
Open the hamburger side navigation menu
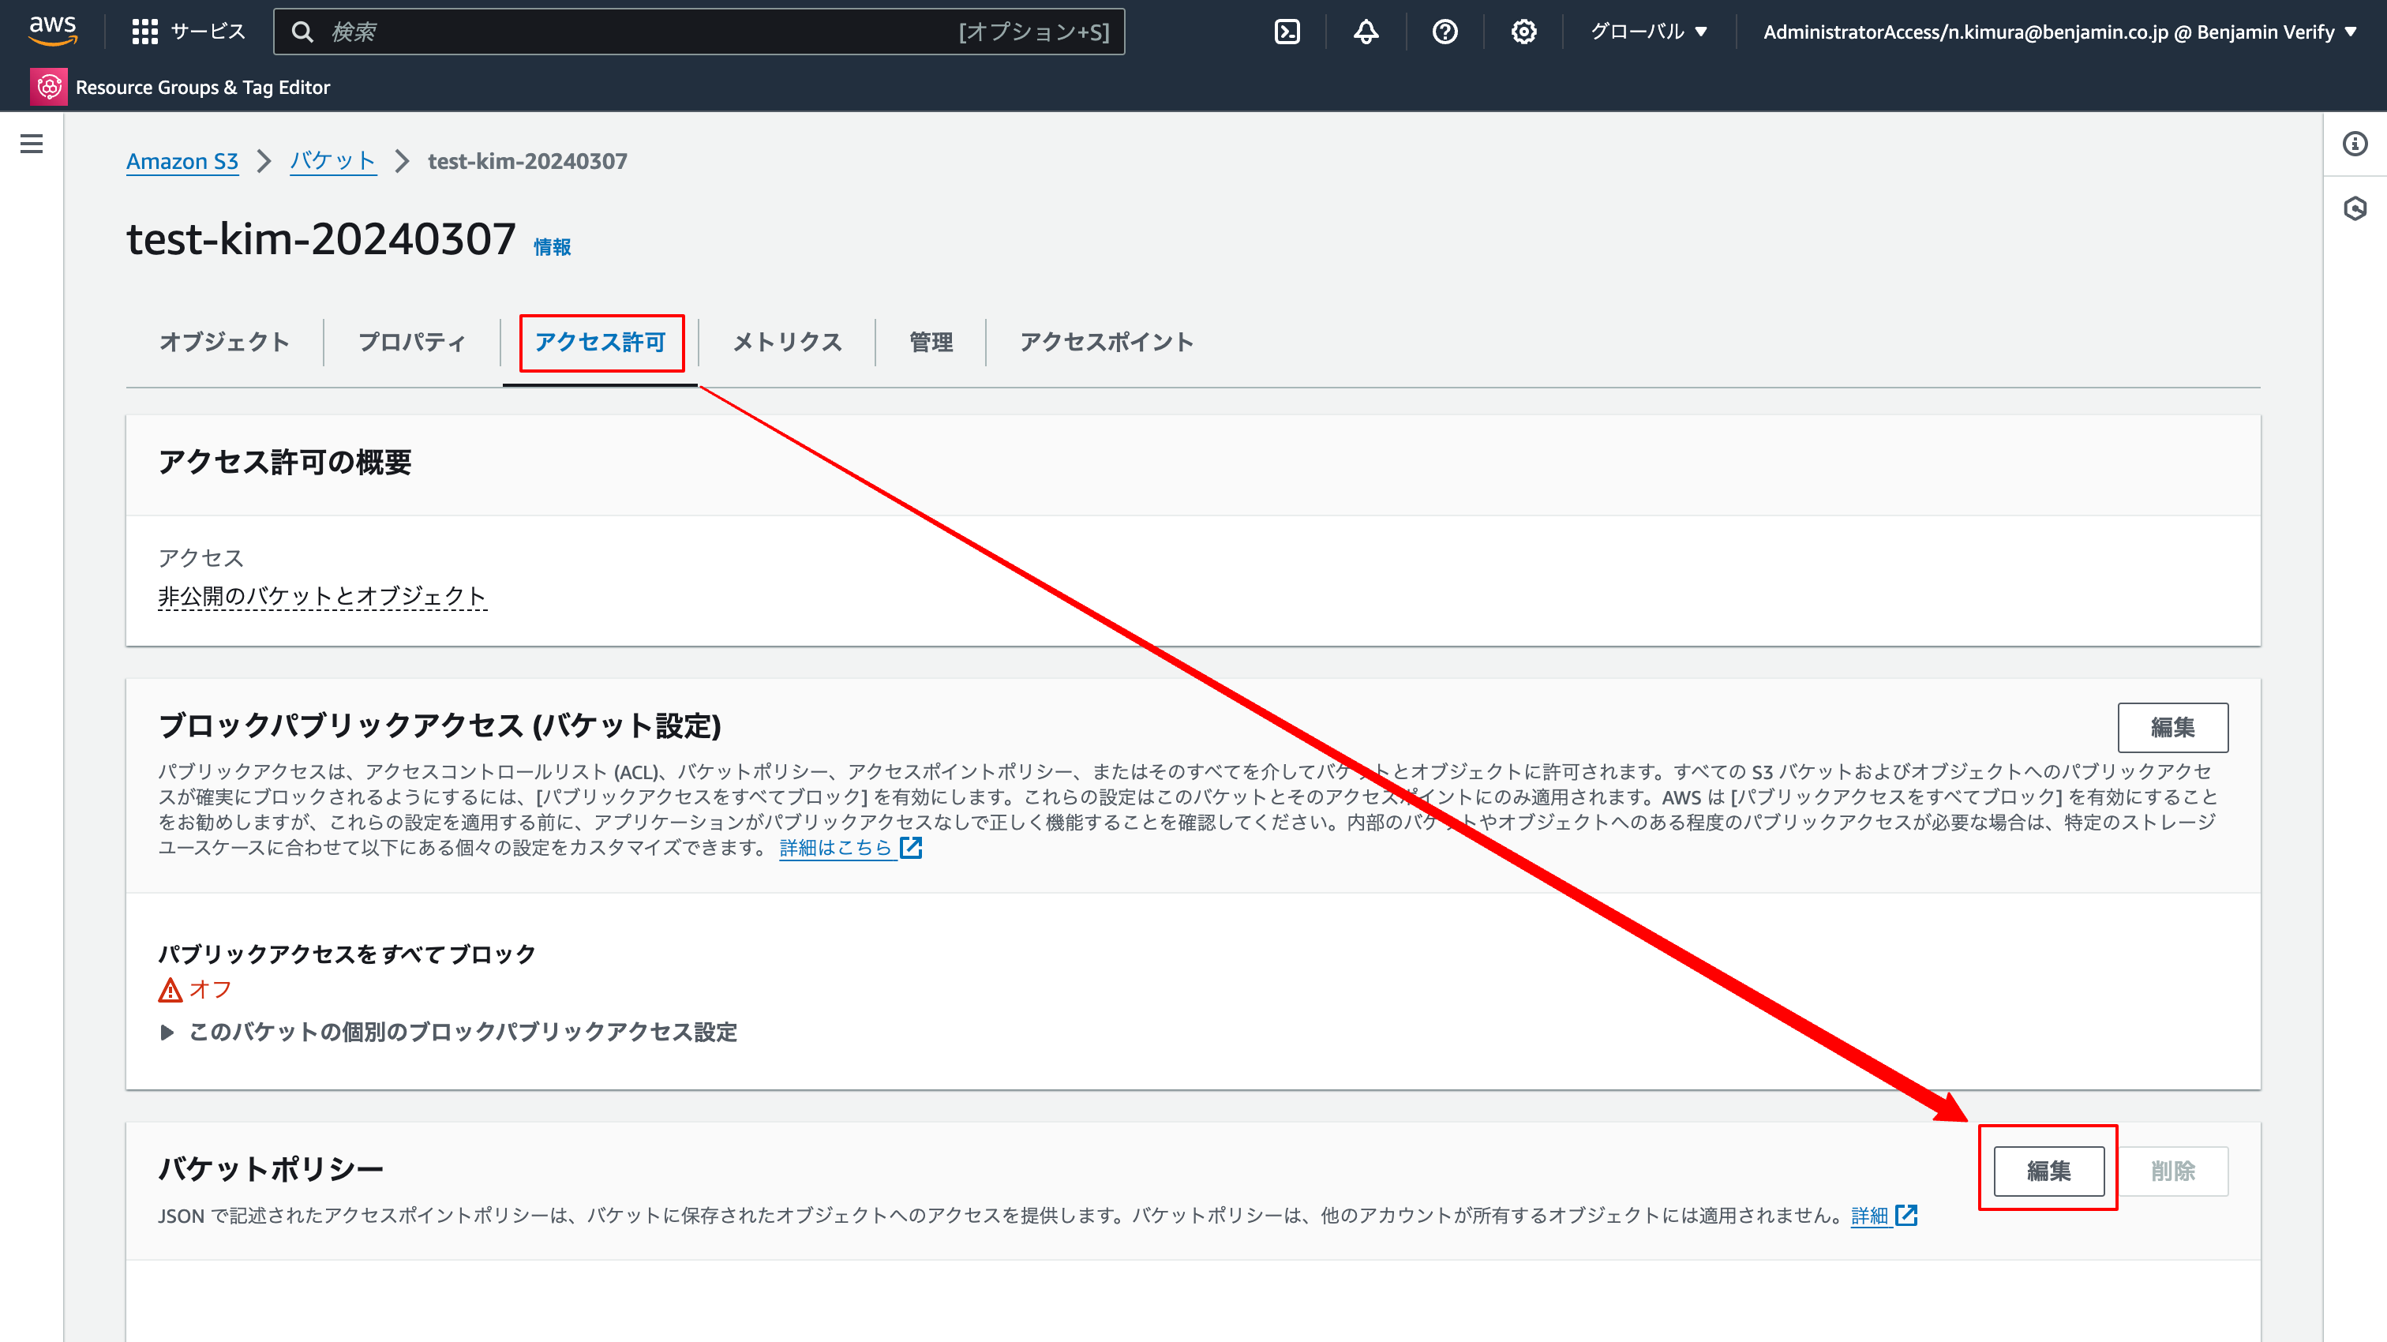(32, 144)
